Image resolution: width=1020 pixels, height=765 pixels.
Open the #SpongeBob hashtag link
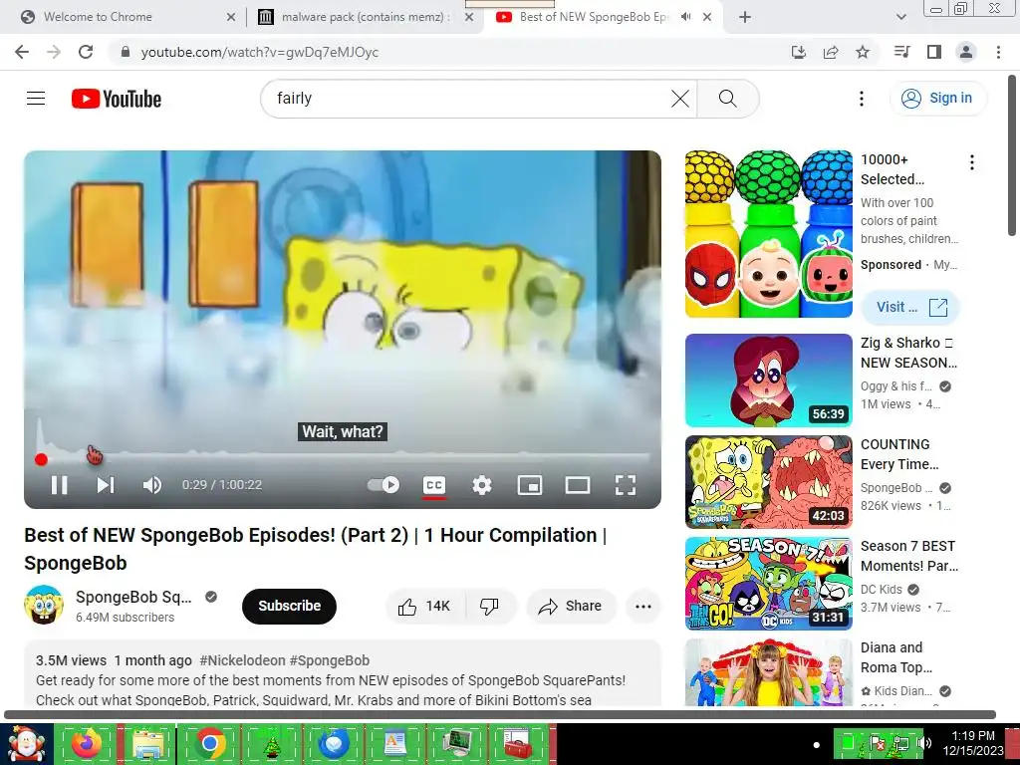[x=329, y=660]
